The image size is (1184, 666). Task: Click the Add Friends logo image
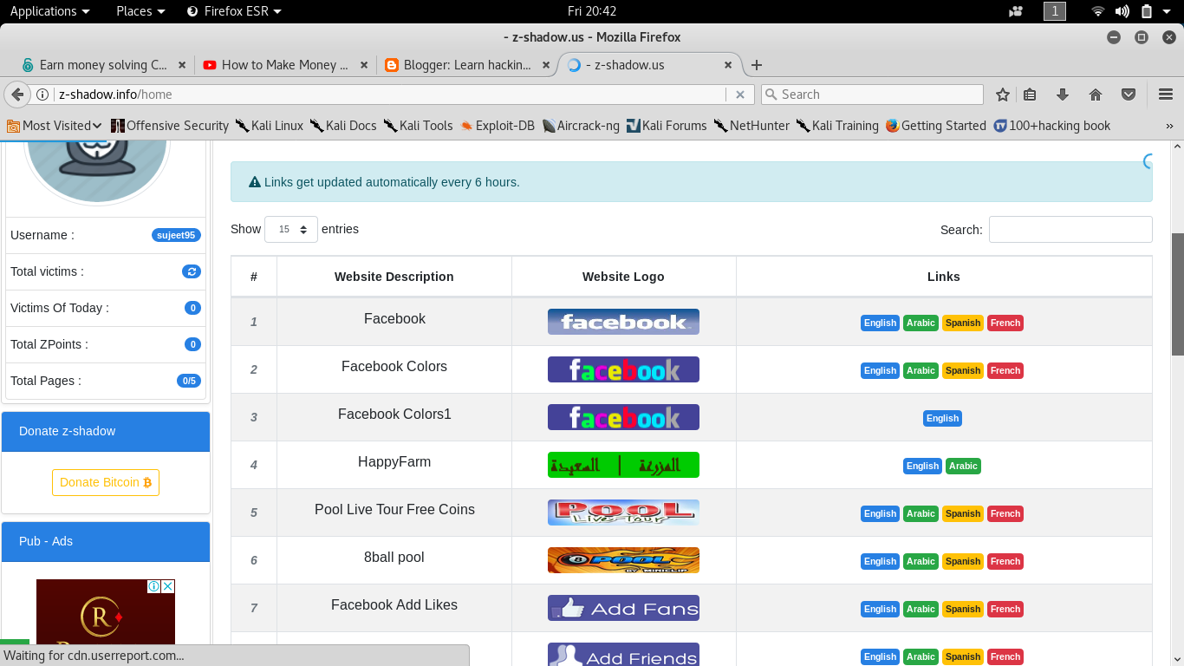(x=623, y=655)
